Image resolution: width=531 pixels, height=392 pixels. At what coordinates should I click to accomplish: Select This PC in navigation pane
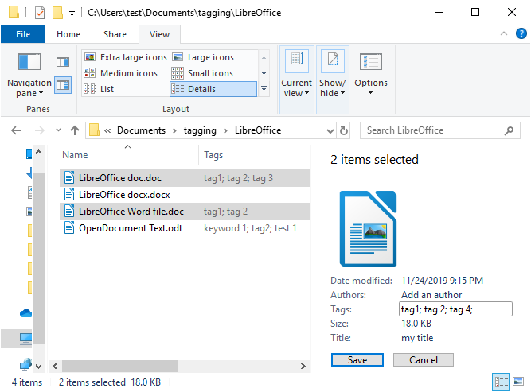(25, 339)
